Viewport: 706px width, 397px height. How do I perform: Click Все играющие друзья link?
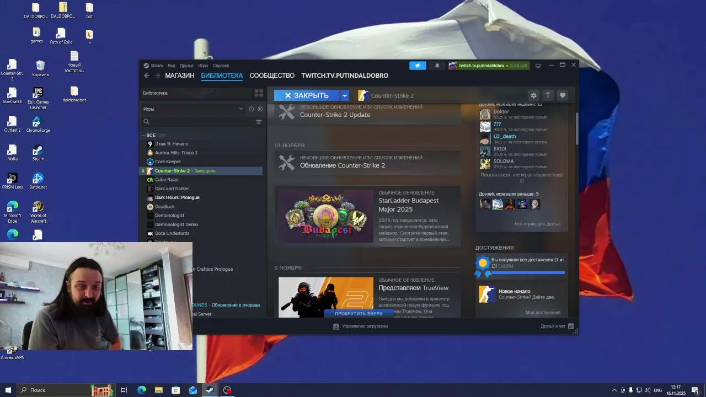pyautogui.click(x=537, y=224)
